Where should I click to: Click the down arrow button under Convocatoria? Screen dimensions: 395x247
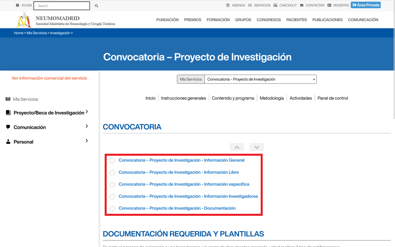tap(257, 147)
